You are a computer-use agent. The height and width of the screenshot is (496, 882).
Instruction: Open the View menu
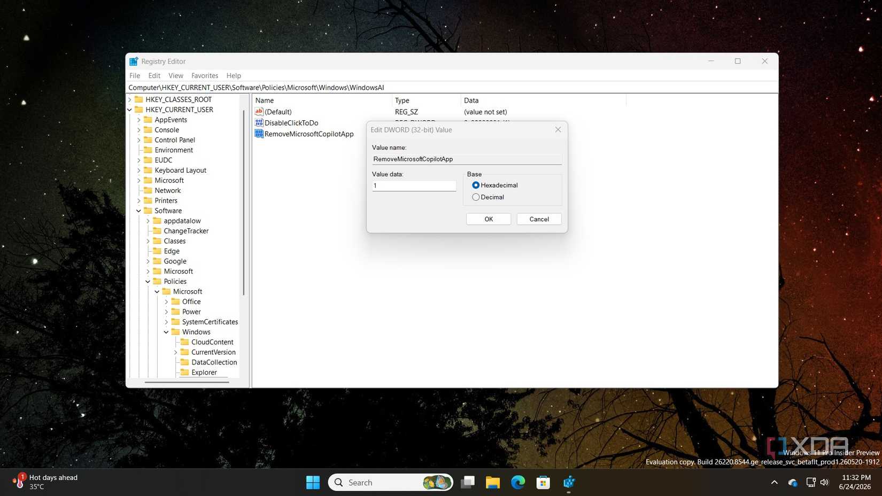click(176, 76)
